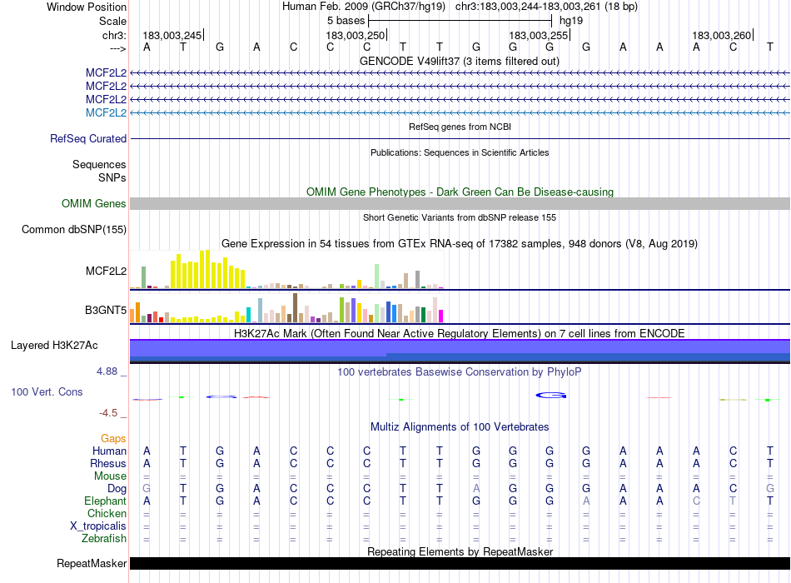The width and height of the screenshot is (791, 583).
Task: Select the gray OMIM Genes bar
Action: (460, 204)
